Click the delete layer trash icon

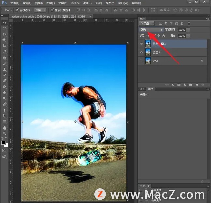pos(202,85)
